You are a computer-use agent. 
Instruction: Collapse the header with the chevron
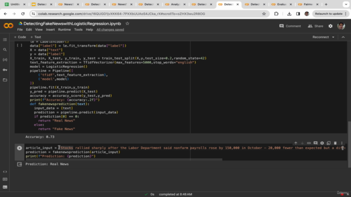coord(343,37)
